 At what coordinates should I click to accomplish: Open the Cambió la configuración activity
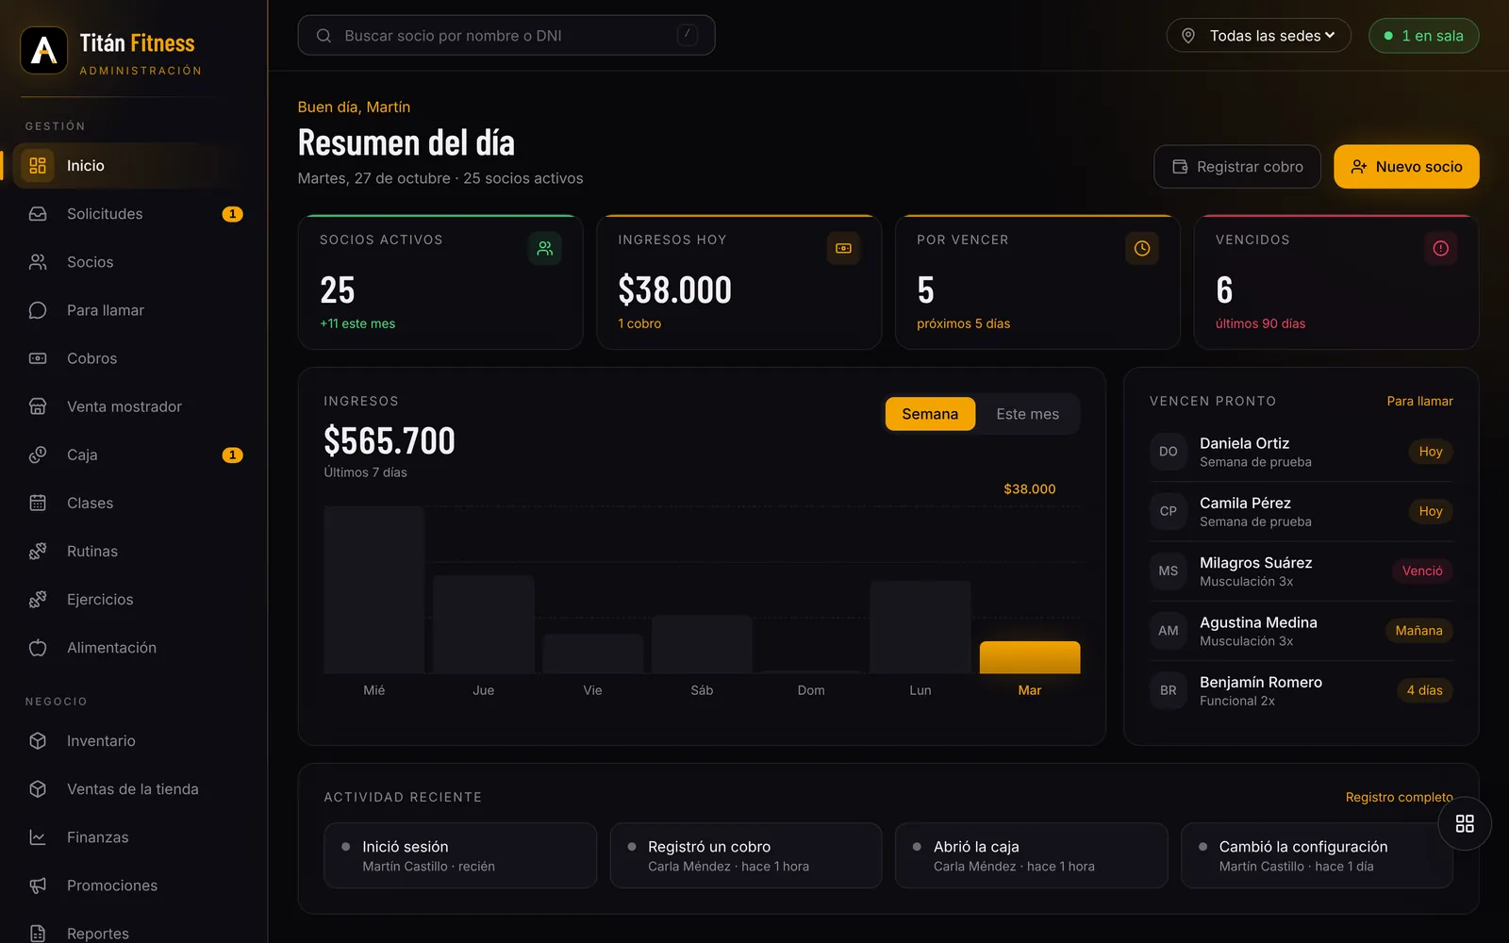[1317, 855]
